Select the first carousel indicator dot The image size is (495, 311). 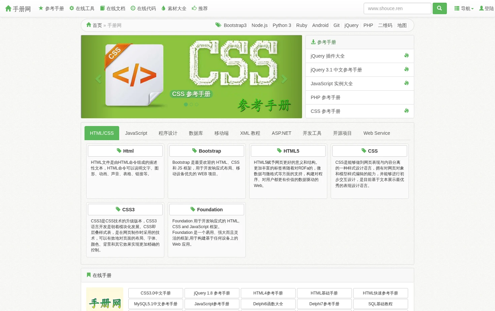coord(186,104)
